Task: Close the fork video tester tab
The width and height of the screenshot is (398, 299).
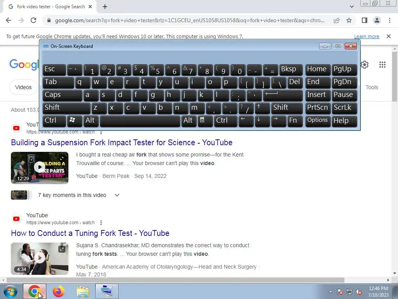Action: point(90,7)
